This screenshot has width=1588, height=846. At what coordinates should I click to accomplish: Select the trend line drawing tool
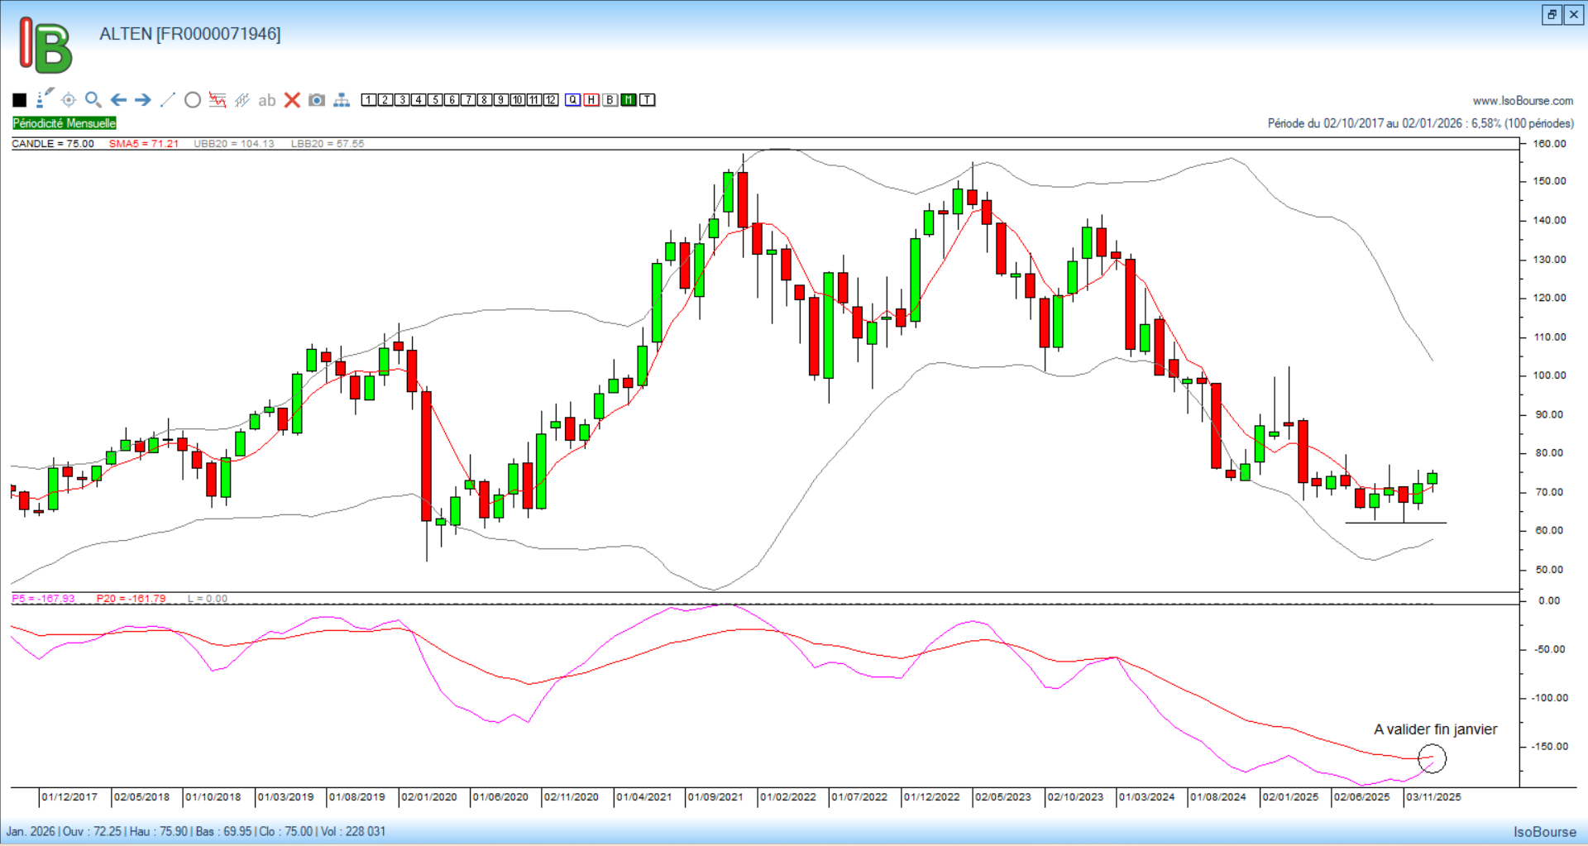167,100
